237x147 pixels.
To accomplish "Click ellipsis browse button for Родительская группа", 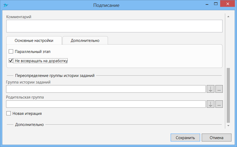I will pos(219,104).
